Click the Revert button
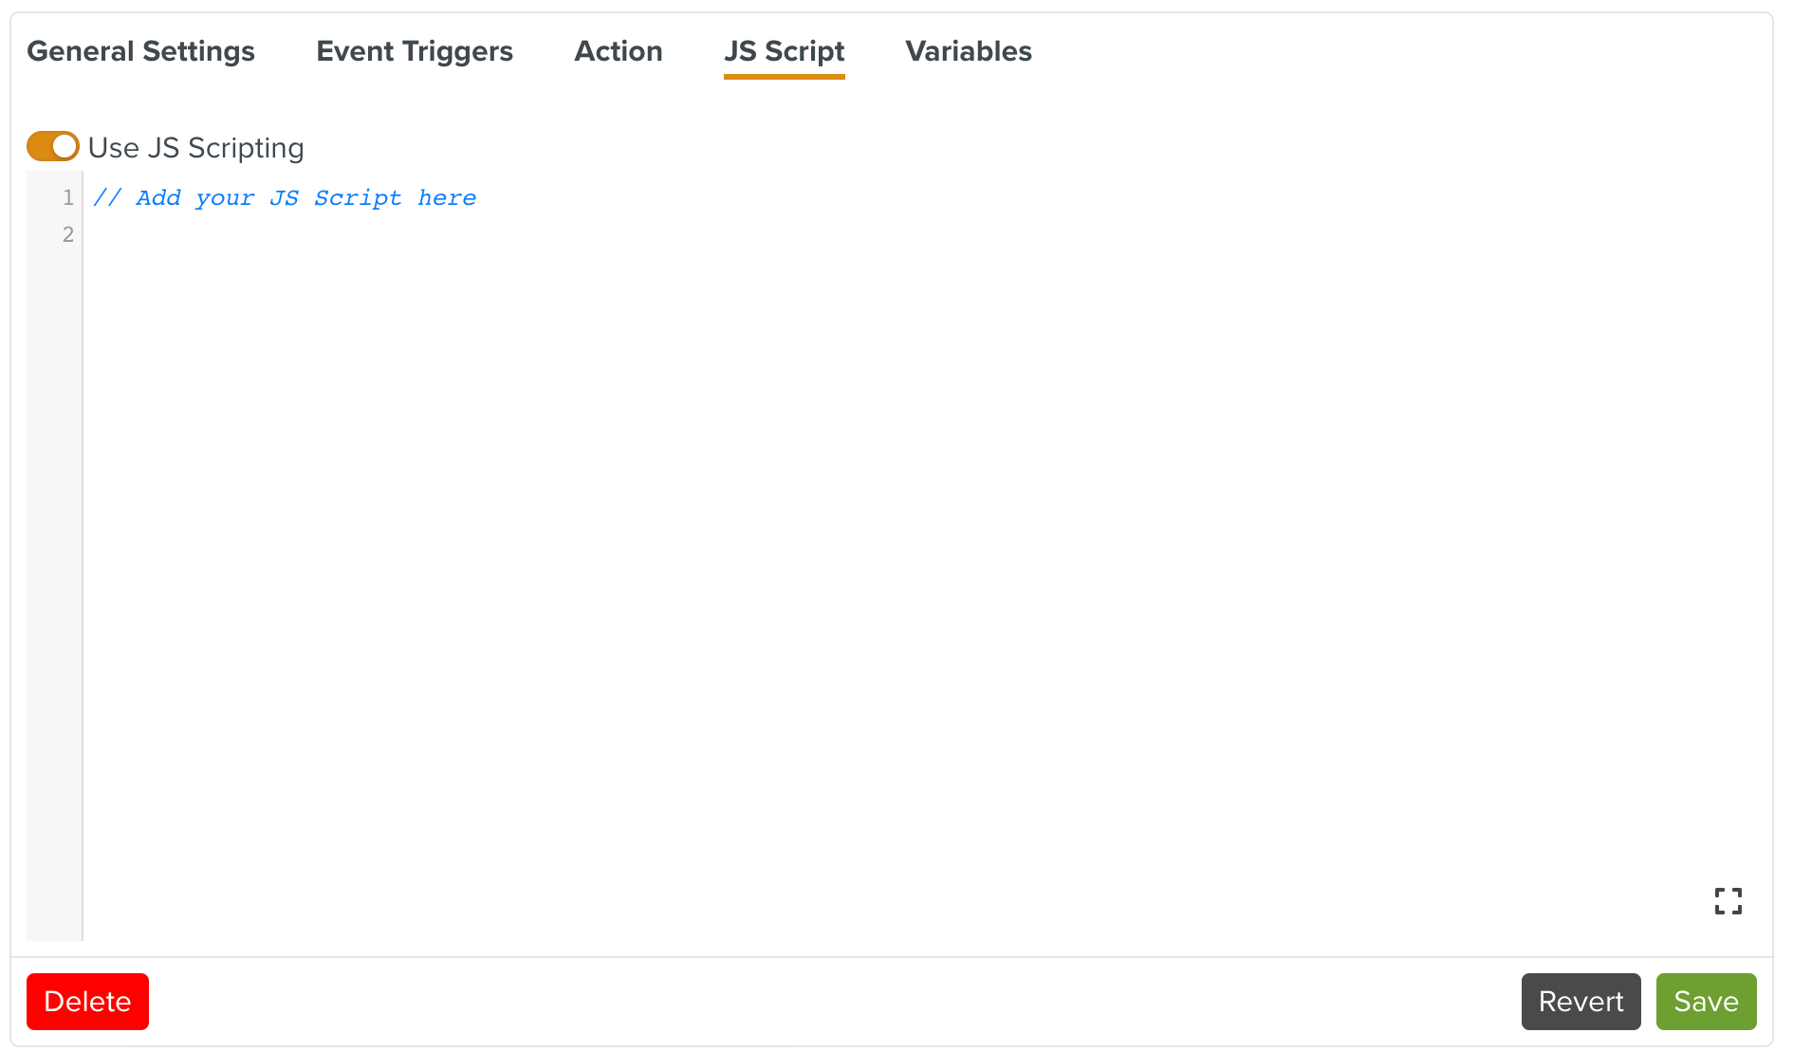The width and height of the screenshot is (1793, 1051). tap(1580, 1001)
